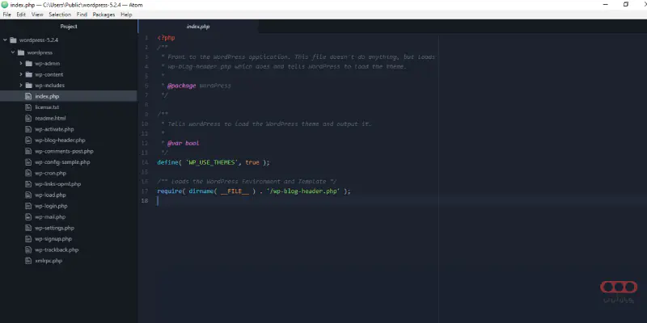
Task: Open wp-signup.php file name
Action: tap(53, 239)
